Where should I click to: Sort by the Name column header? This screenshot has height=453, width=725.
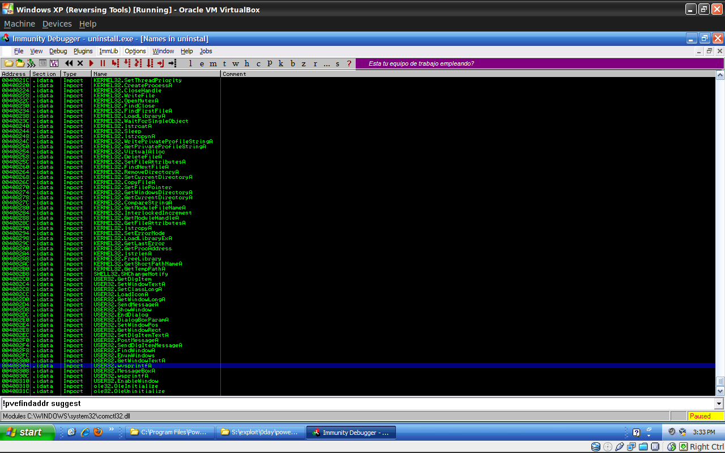tap(156, 74)
